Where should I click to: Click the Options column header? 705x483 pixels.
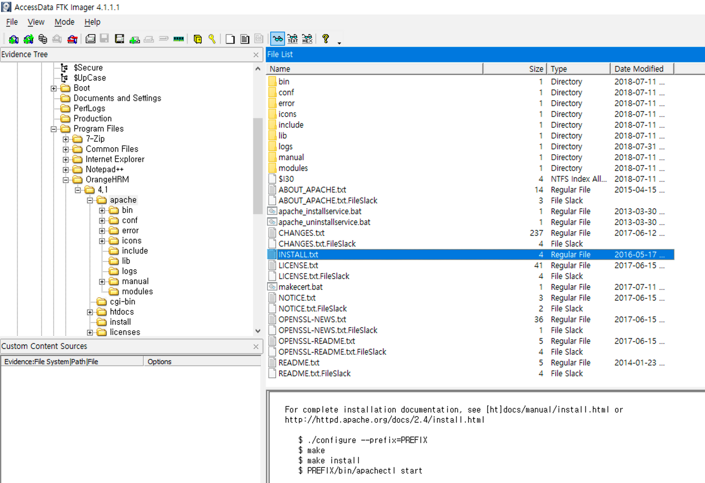pos(202,361)
